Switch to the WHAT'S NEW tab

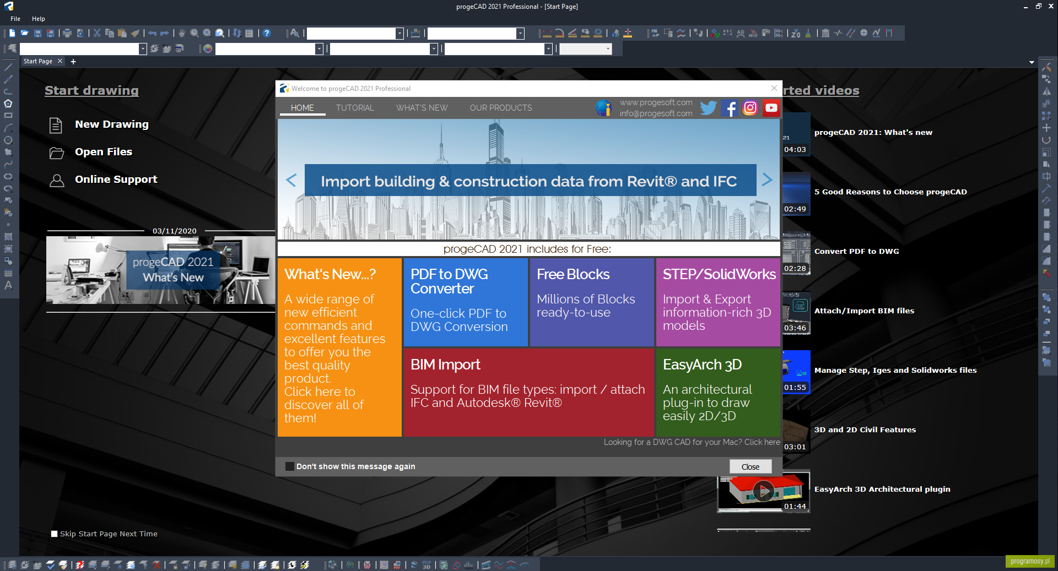coord(422,108)
